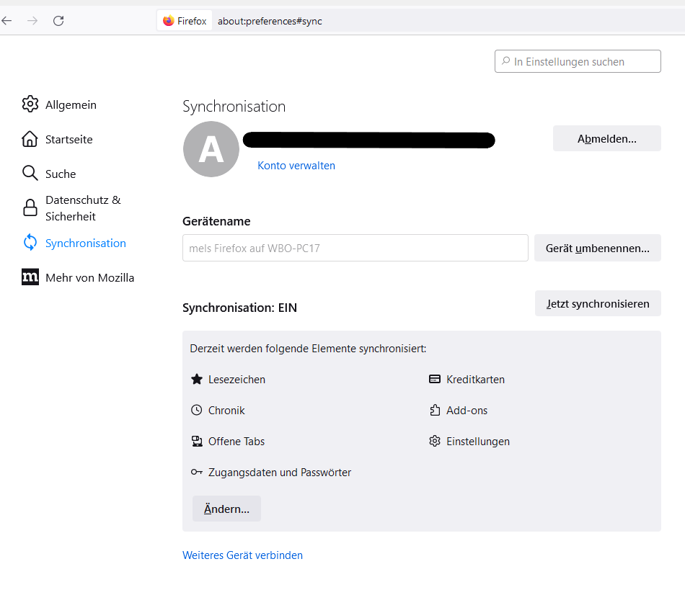Click the back arrow in the toolbar
The height and width of the screenshot is (595, 685).
pos(7,21)
